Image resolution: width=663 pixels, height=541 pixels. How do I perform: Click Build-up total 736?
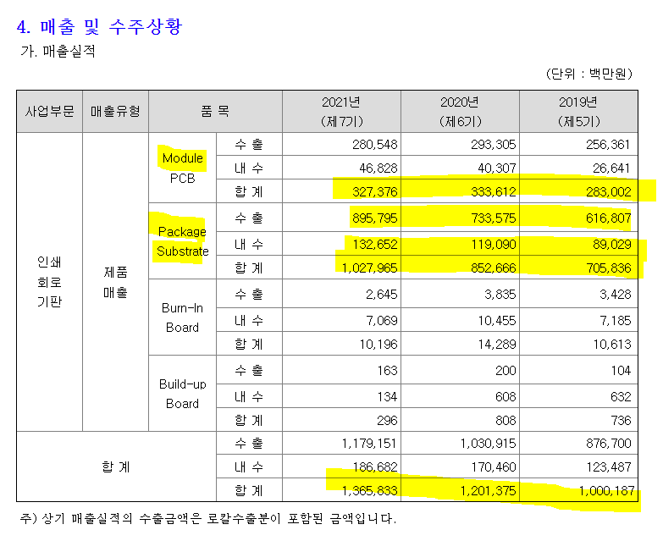click(x=621, y=420)
